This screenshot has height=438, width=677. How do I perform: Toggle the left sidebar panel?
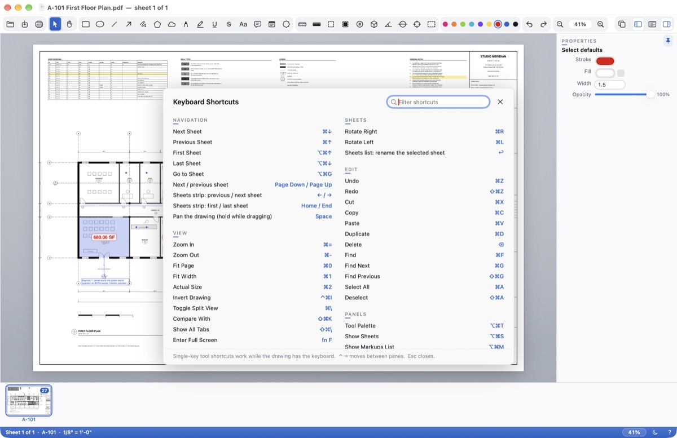point(638,24)
